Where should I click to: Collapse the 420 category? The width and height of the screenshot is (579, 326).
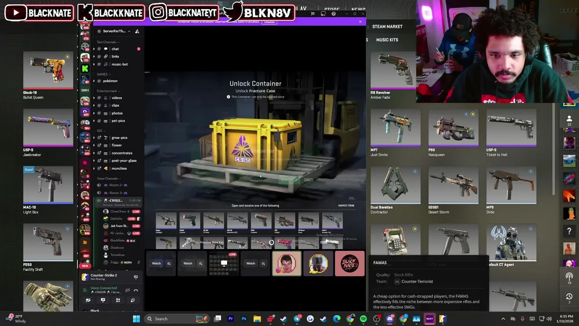(x=101, y=131)
